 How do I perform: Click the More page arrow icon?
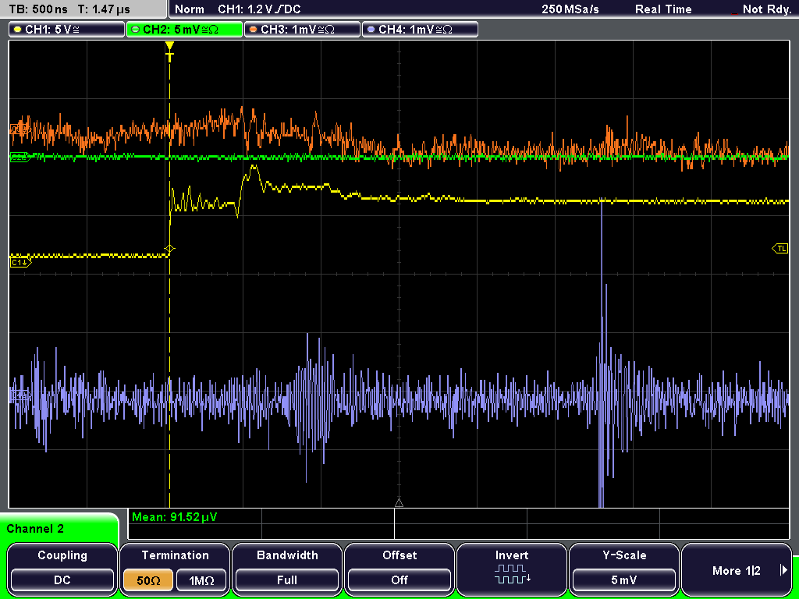pyautogui.click(x=783, y=570)
